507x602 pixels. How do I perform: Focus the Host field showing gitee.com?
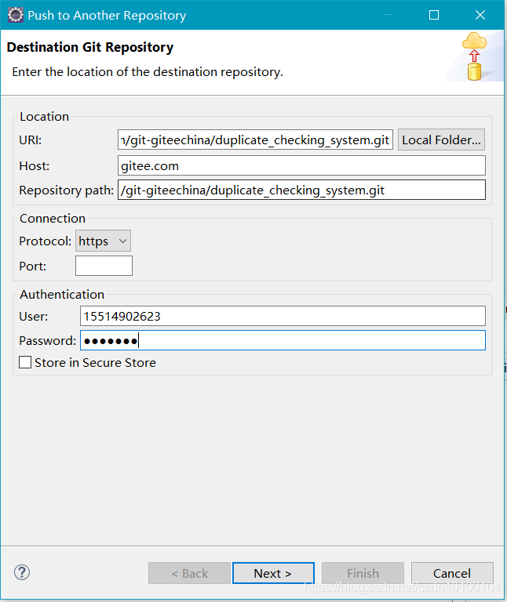301,165
